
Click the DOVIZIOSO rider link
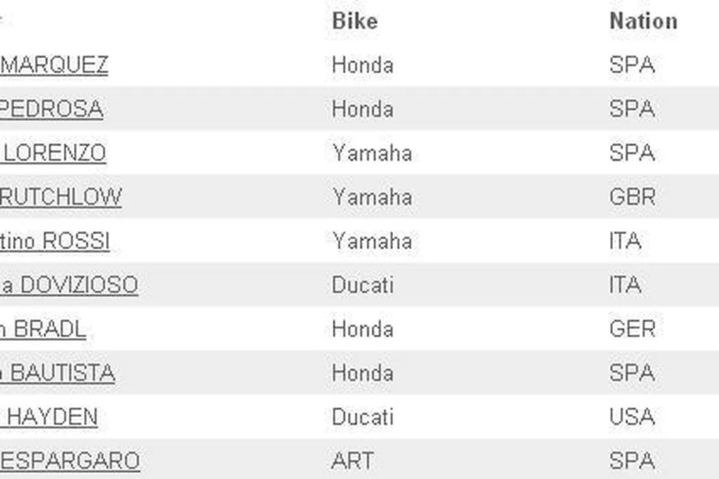[68, 285]
